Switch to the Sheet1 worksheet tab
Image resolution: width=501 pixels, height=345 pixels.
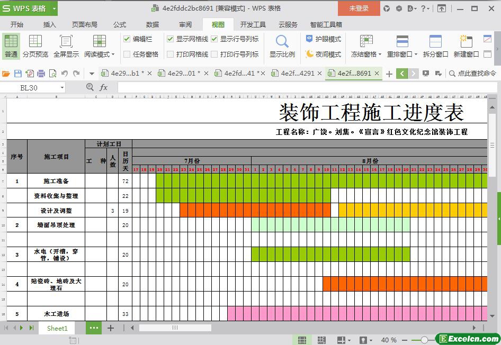pyautogui.click(x=57, y=328)
